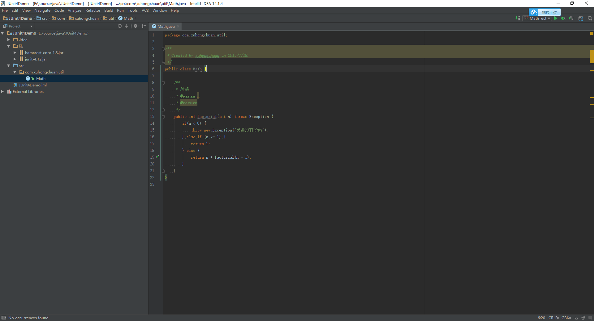Image resolution: width=594 pixels, height=321 pixels.
Task: Run MathTest with the green play icon
Action: pyautogui.click(x=556, y=19)
